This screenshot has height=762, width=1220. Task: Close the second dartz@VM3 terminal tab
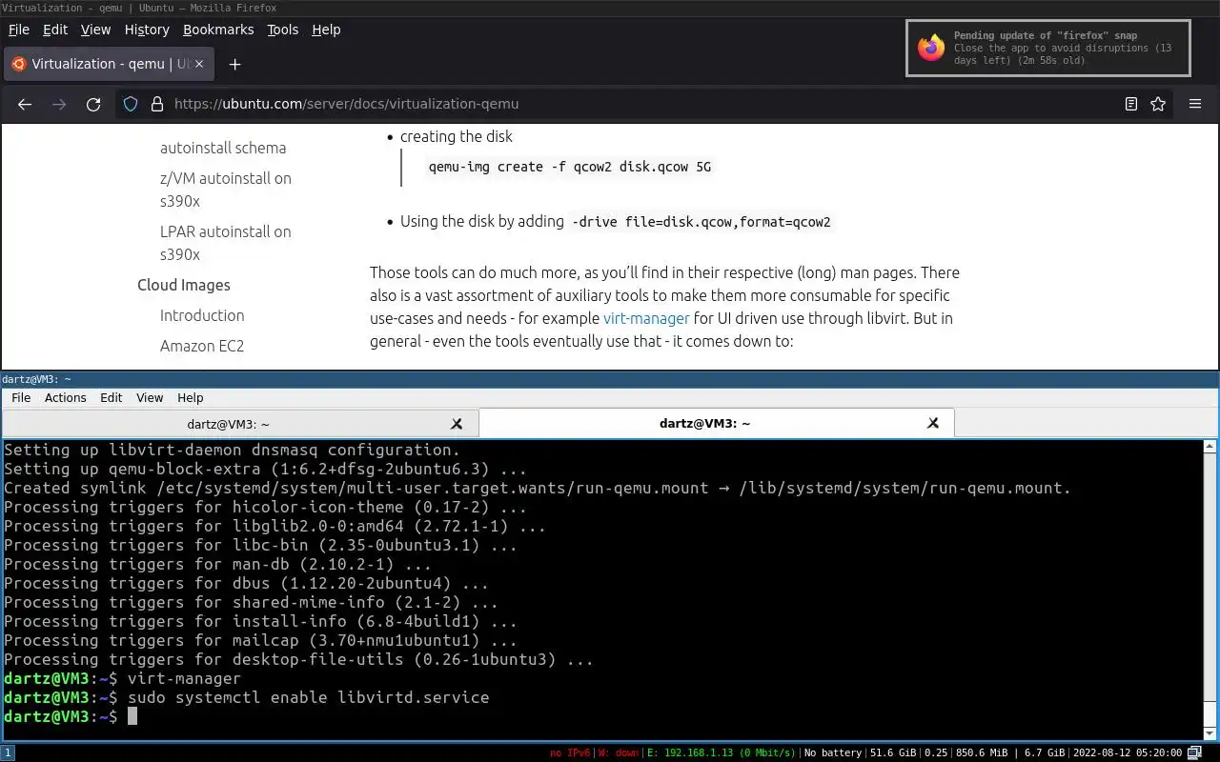click(x=933, y=423)
